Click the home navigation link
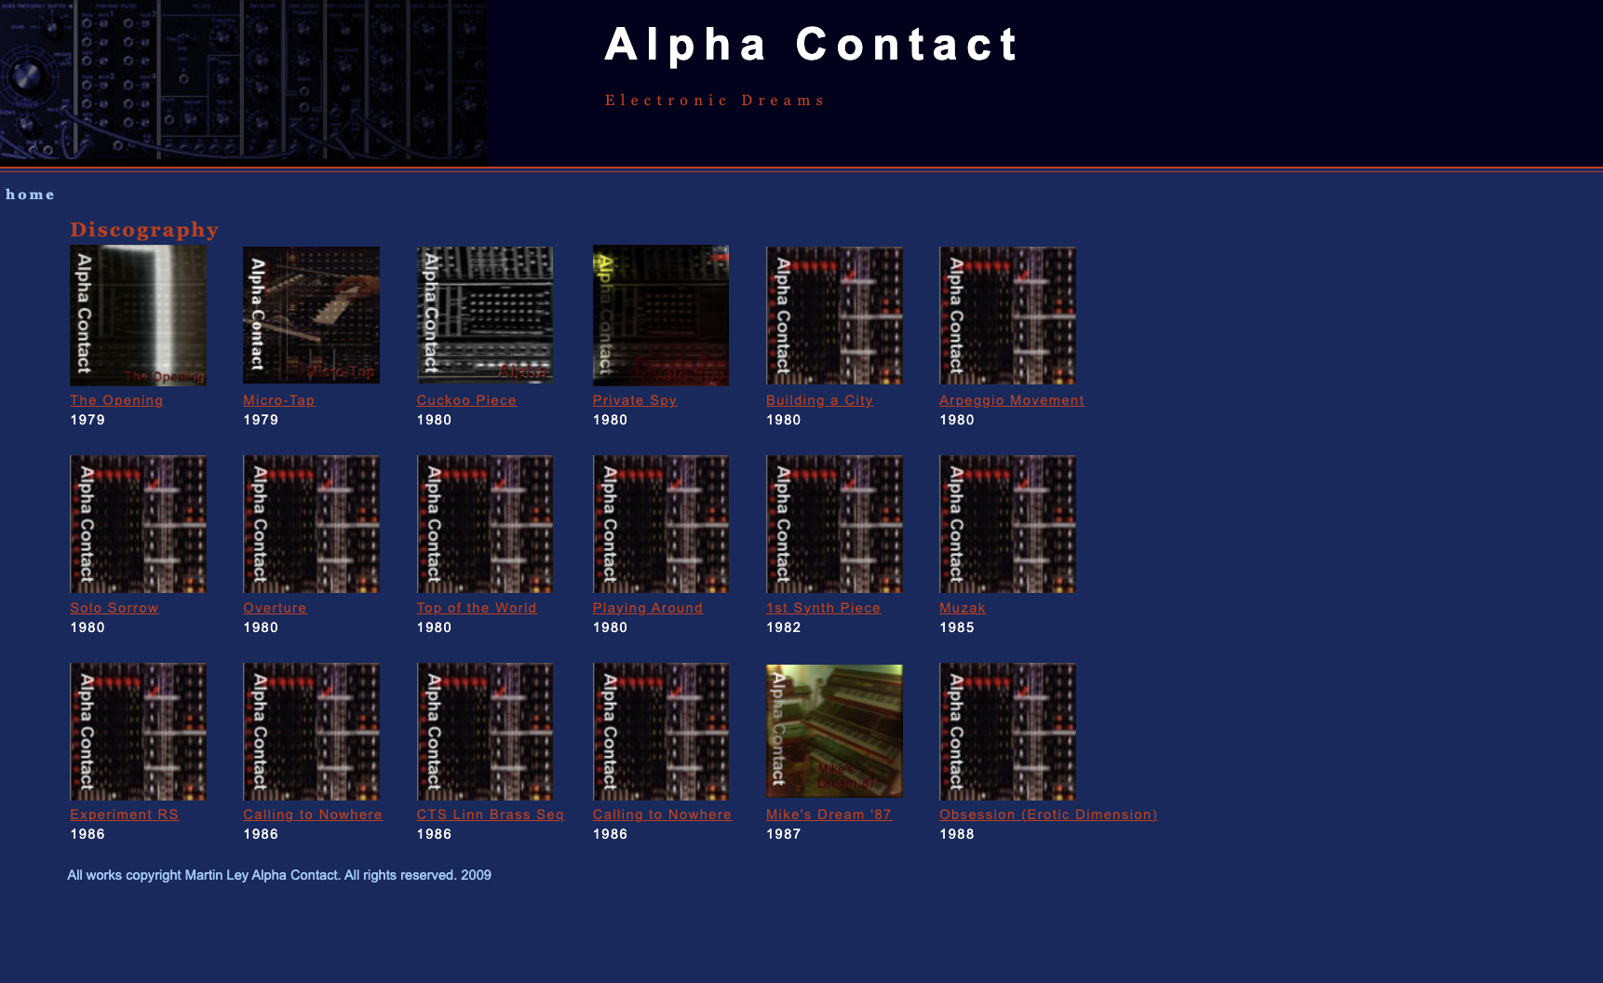The image size is (1603, 983). [x=30, y=195]
